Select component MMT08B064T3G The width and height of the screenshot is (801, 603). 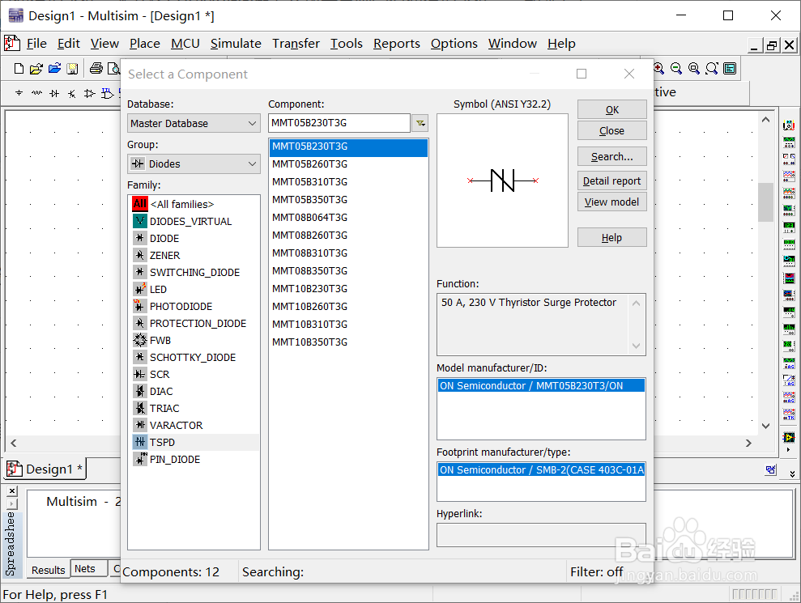pos(348,218)
